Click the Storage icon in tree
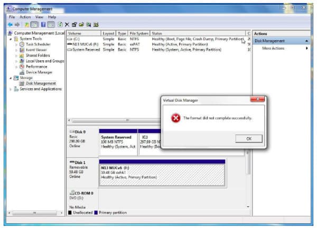The image size is (317, 229). (16, 78)
